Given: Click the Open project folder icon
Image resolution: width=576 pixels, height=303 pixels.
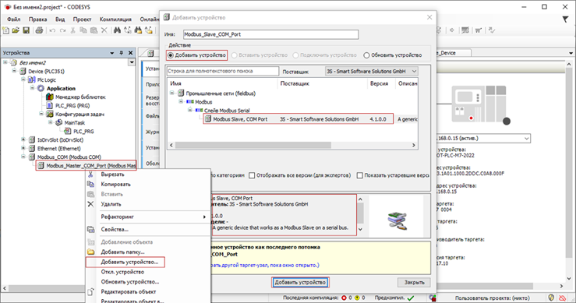Looking at the screenshot, I should coord(16,30).
